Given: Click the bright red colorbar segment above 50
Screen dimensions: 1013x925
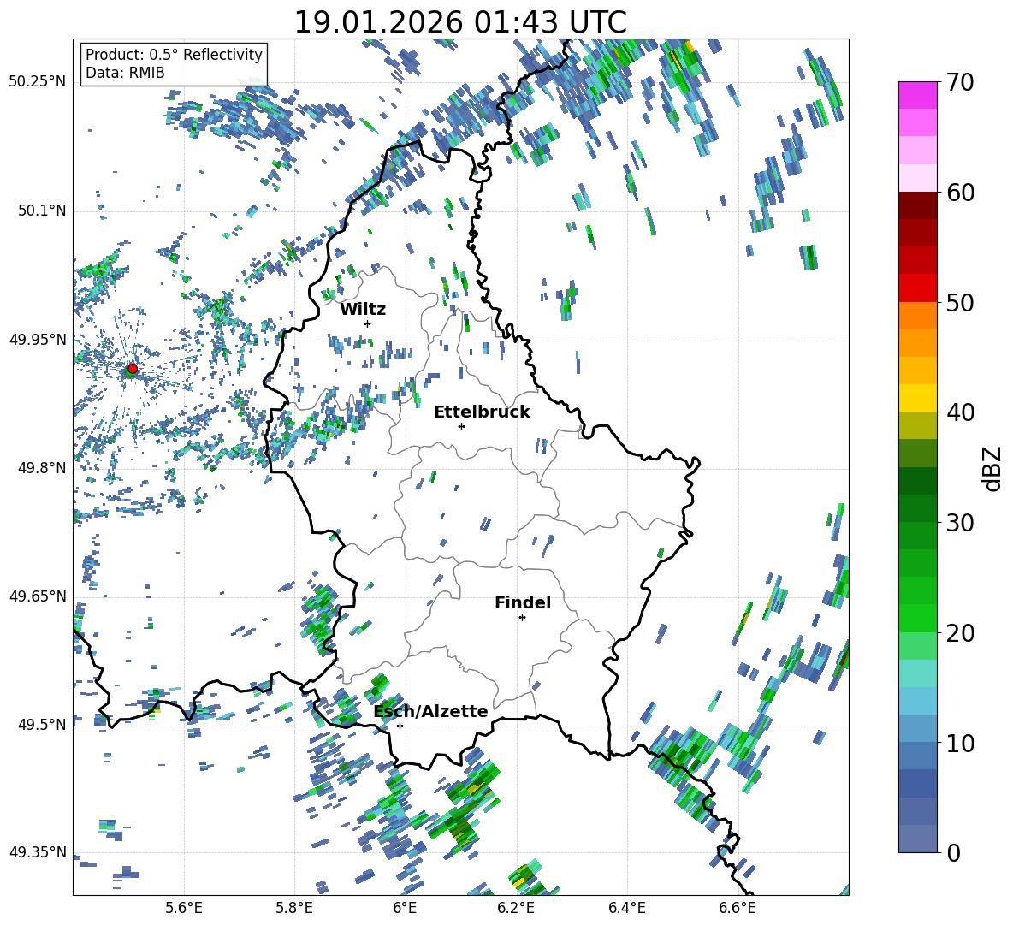Looking at the screenshot, I should click(x=917, y=288).
